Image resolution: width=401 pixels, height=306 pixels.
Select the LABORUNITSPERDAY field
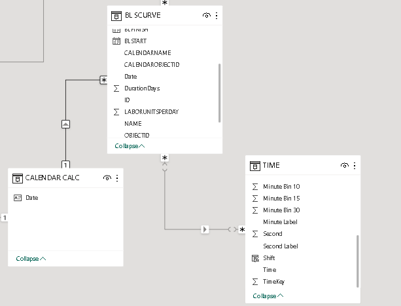151,111
